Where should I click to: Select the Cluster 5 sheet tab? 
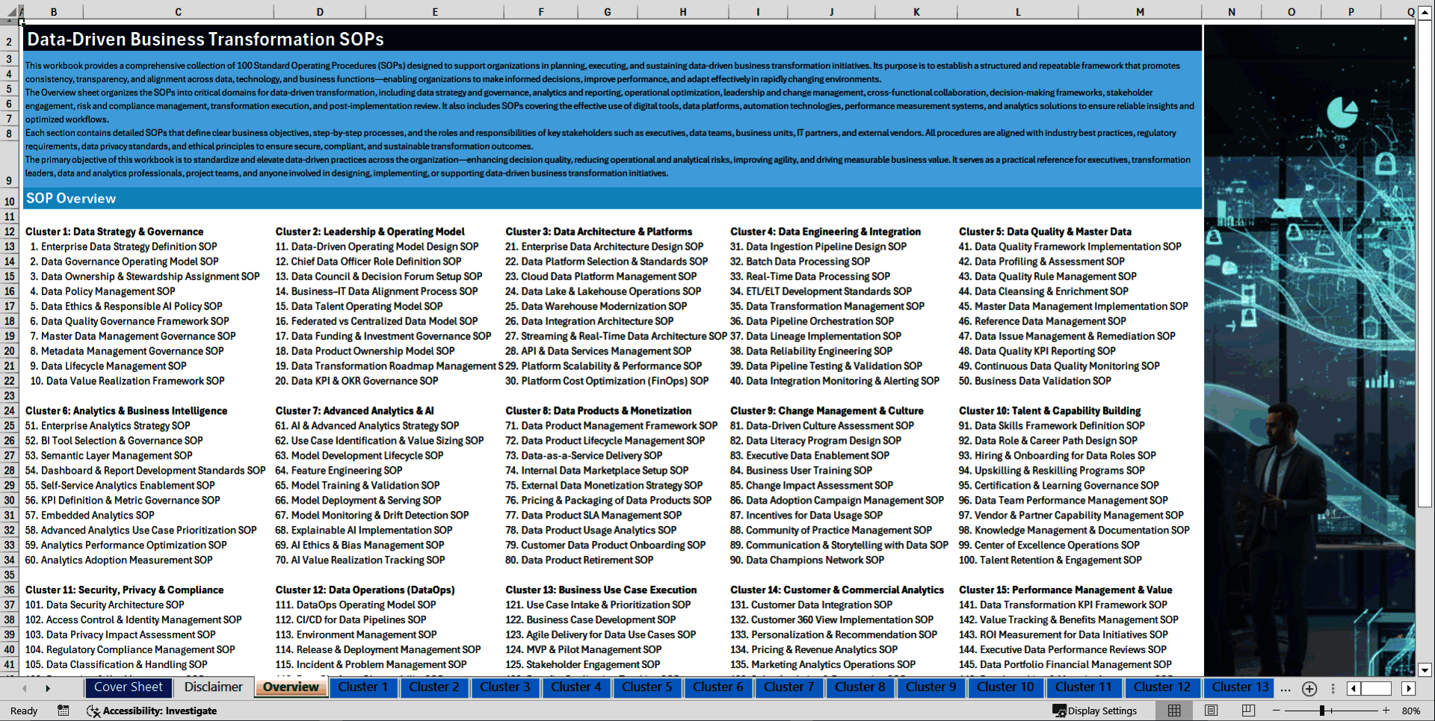[647, 687]
